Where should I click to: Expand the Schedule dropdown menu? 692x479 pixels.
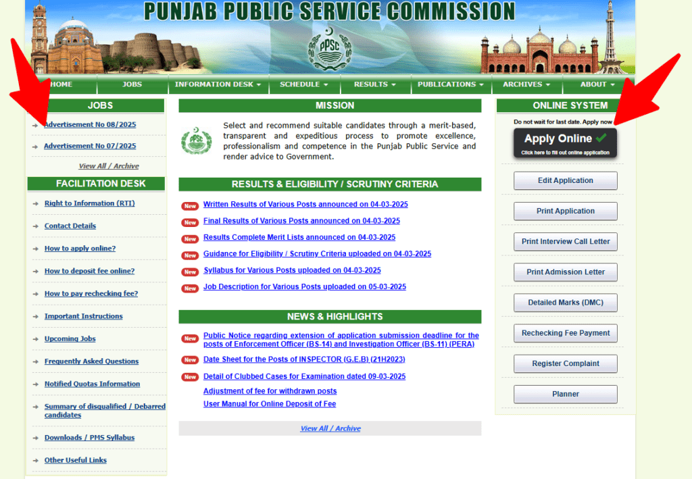click(x=304, y=84)
